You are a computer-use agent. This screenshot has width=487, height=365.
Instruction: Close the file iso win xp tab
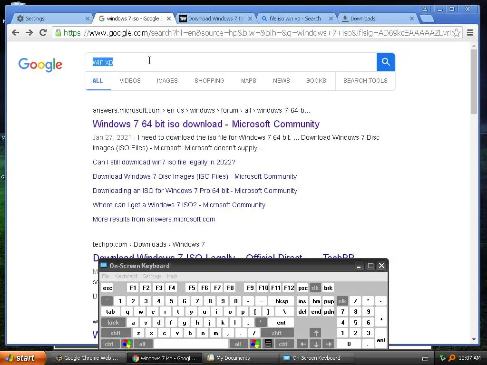click(331, 19)
